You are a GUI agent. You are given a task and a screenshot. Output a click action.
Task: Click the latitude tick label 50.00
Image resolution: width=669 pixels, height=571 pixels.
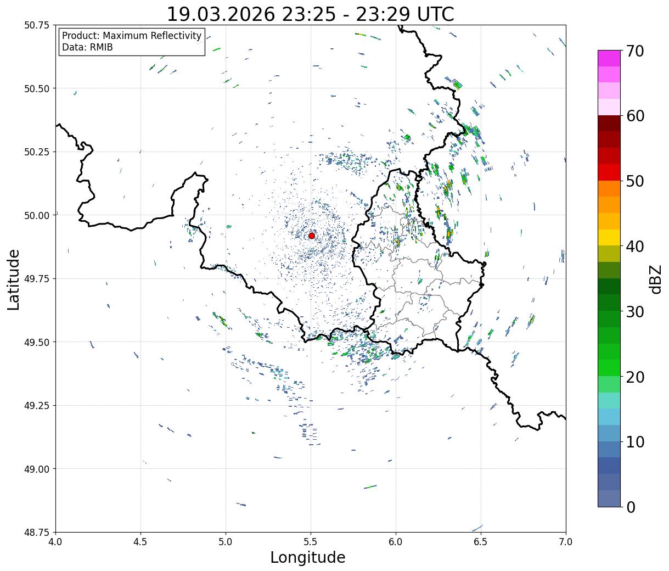[x=37, y=215]
